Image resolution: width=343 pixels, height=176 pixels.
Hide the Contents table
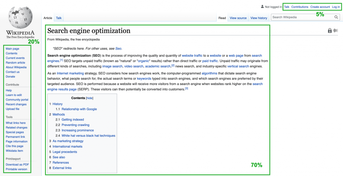tap(89, 98)
